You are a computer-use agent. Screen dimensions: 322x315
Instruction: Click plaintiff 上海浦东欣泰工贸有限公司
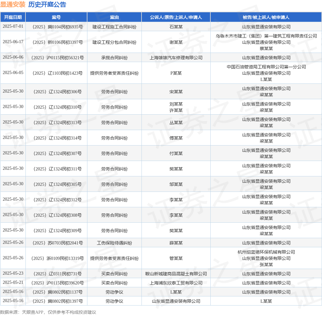pos(176,283)
